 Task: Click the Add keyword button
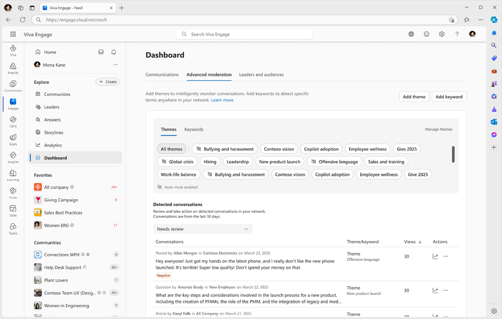449,96
